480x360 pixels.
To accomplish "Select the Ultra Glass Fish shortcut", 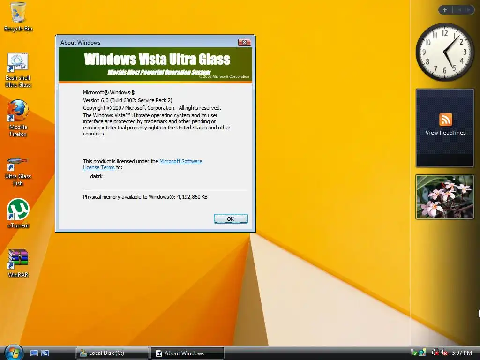I will 18,172.
